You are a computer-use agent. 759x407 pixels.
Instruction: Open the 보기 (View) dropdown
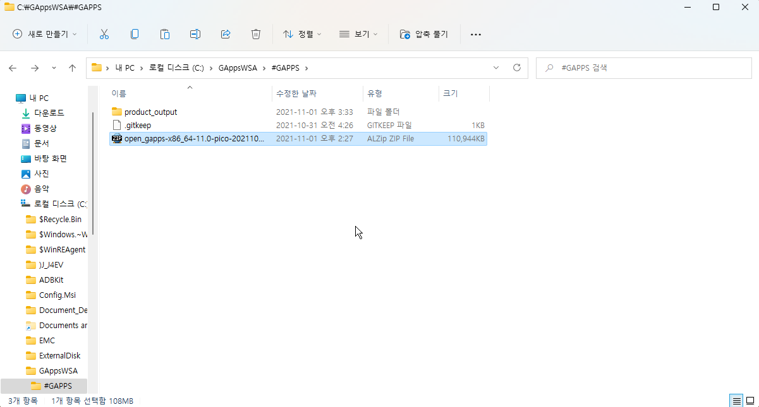358,34
